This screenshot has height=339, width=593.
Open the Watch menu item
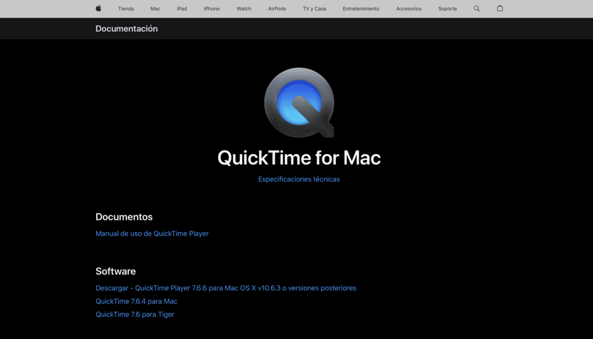click(244, 9)
